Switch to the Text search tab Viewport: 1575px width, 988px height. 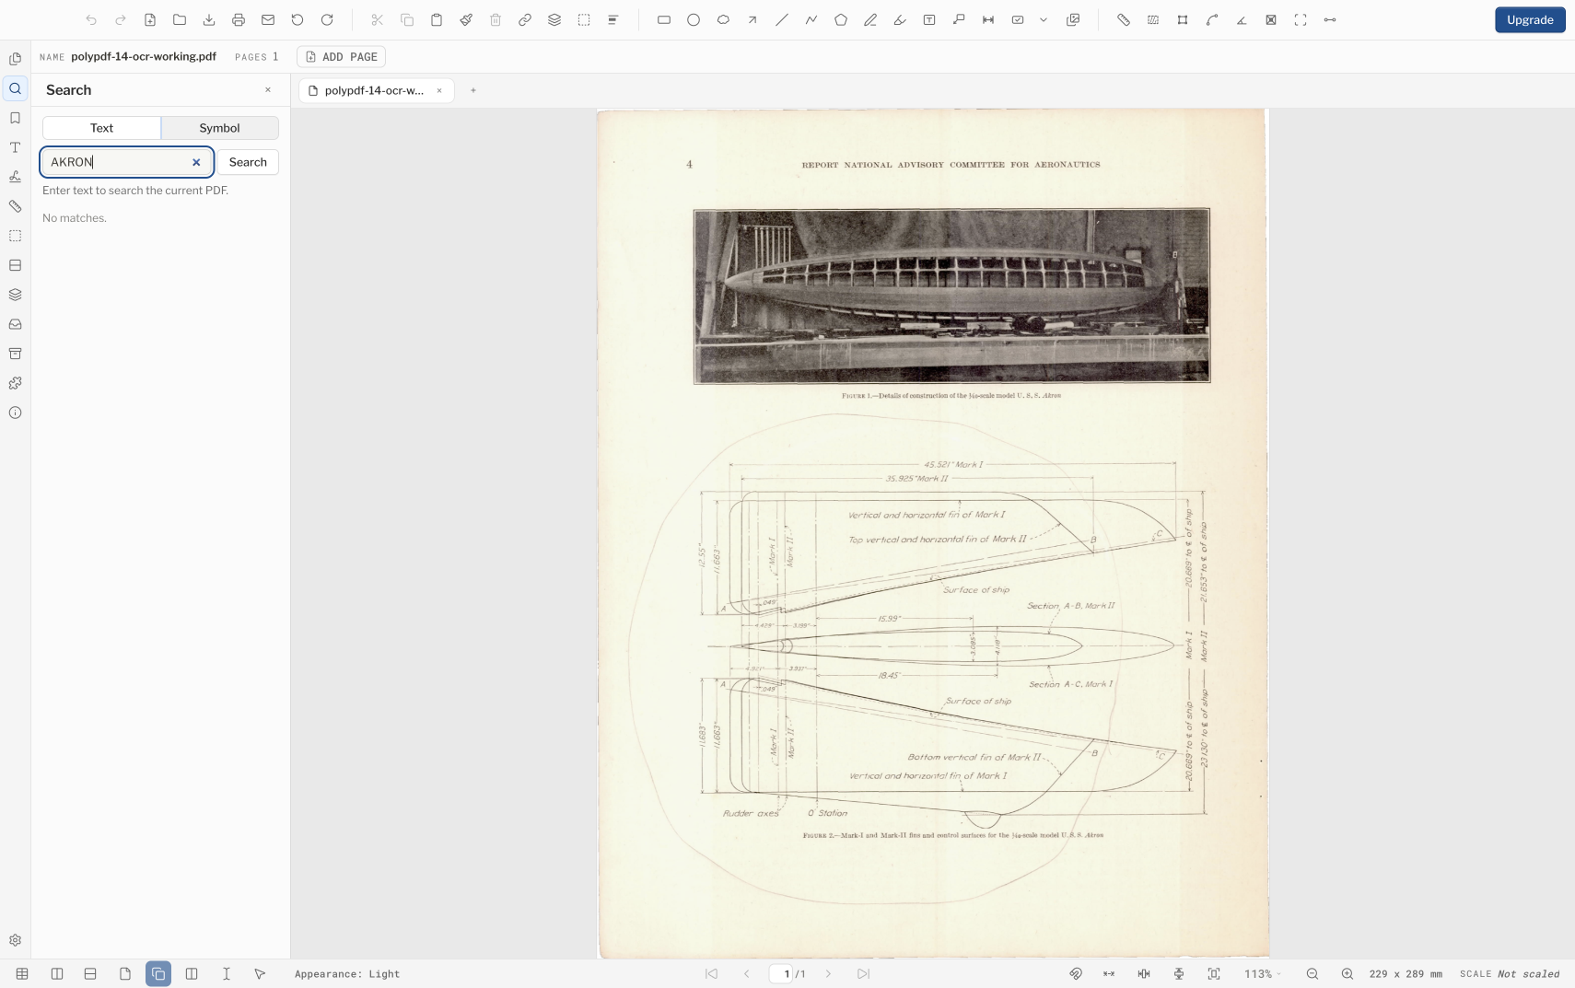pos(101,128)
